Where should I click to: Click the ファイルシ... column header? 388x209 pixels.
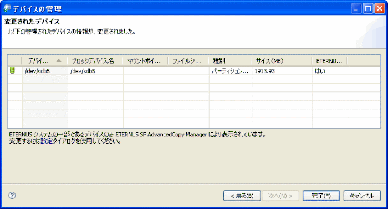click(x=188, y=60)
